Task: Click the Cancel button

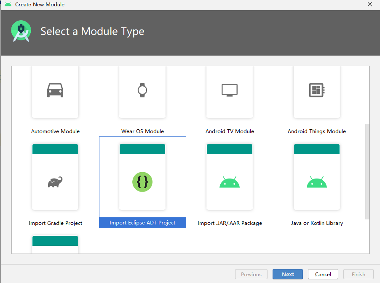Action: [323, 274]
